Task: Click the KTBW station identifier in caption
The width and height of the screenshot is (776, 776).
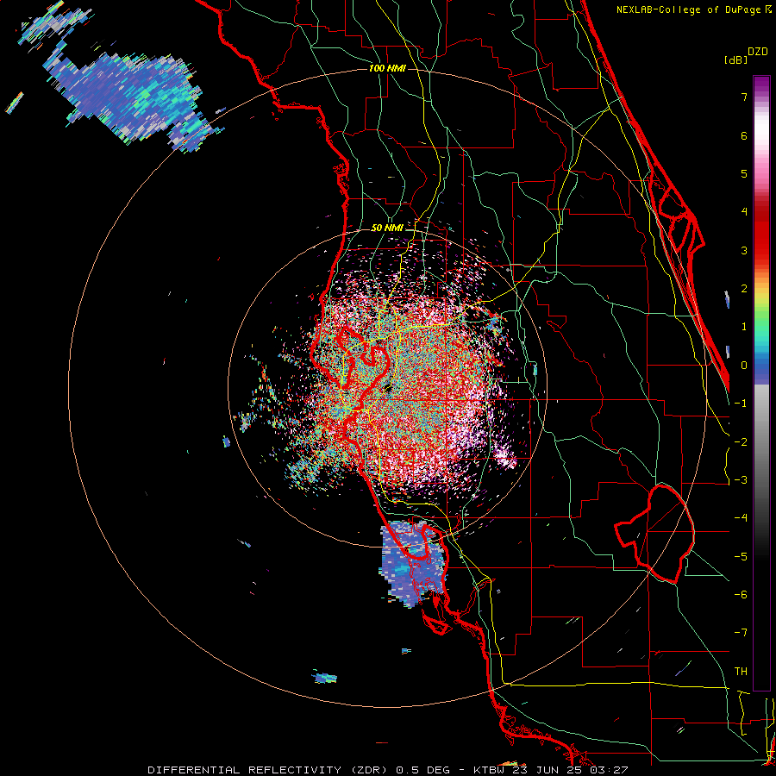Action: [x=490, y=770]
